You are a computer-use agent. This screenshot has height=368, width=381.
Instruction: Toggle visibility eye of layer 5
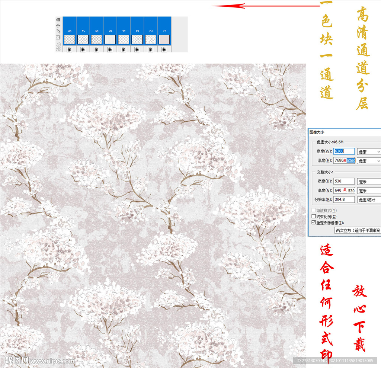tap(110, 49)
